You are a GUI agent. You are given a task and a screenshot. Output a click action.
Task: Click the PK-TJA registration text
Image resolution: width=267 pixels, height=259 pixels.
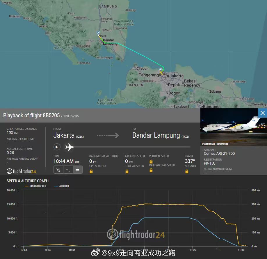(x=209, y=163)
